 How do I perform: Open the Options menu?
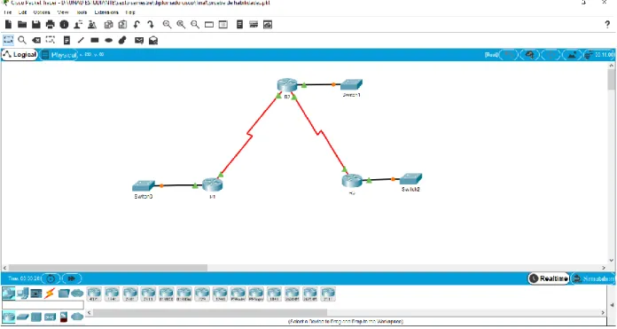pyautogui.click(x=42, y=12)
